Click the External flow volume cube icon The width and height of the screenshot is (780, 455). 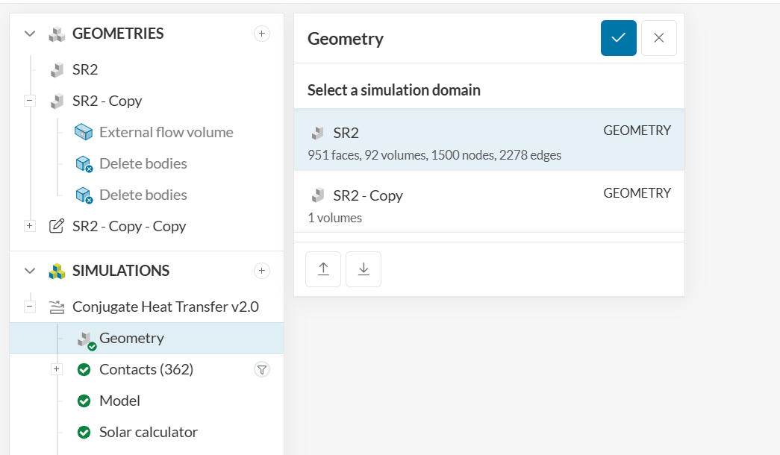coord(84,132)
